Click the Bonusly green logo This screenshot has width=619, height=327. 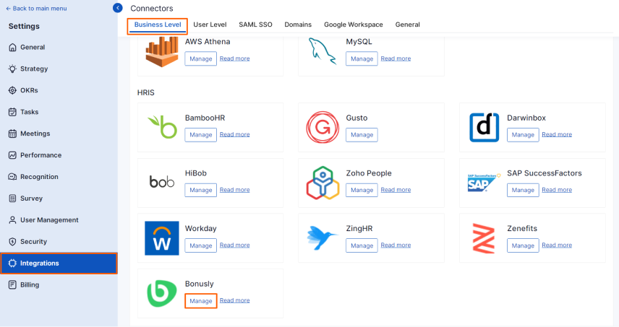point(162,294)
